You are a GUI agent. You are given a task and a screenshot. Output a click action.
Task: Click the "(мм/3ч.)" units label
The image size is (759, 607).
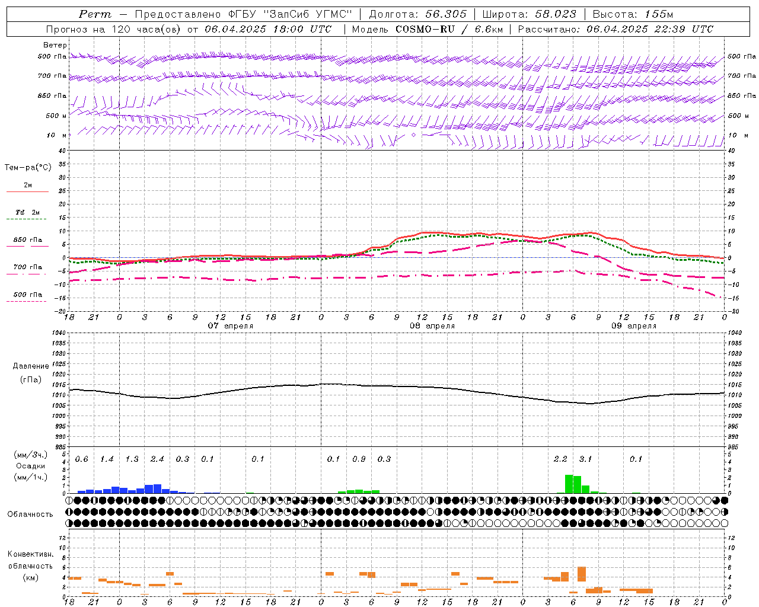coord(31,455)
